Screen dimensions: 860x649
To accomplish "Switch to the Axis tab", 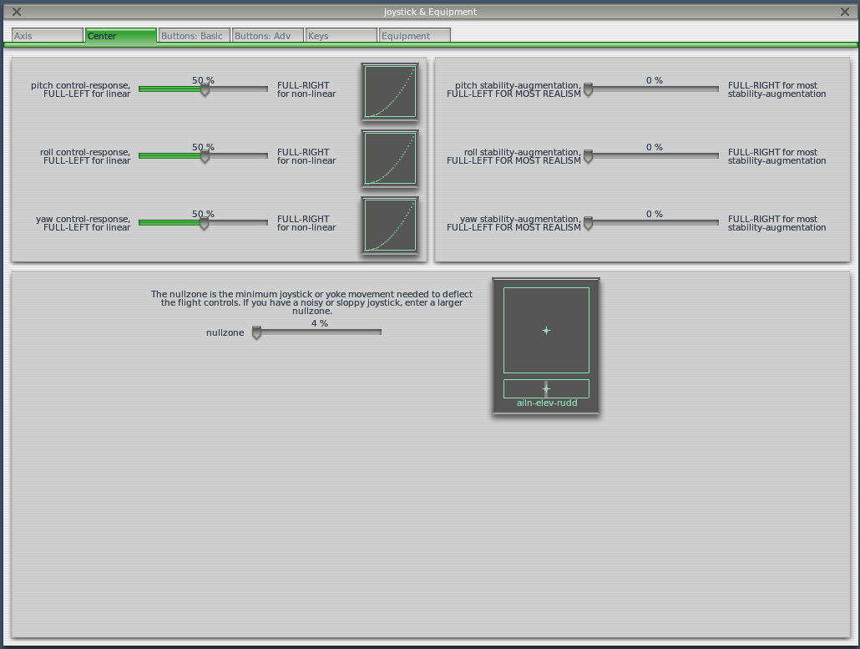I will coord(47,35).
